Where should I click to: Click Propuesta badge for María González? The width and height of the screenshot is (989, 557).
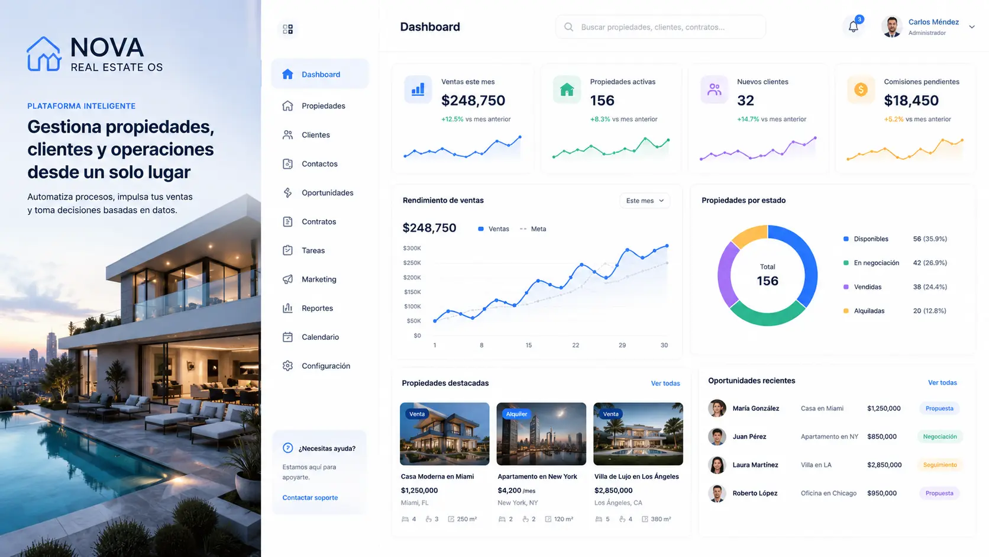coord(939,408)
